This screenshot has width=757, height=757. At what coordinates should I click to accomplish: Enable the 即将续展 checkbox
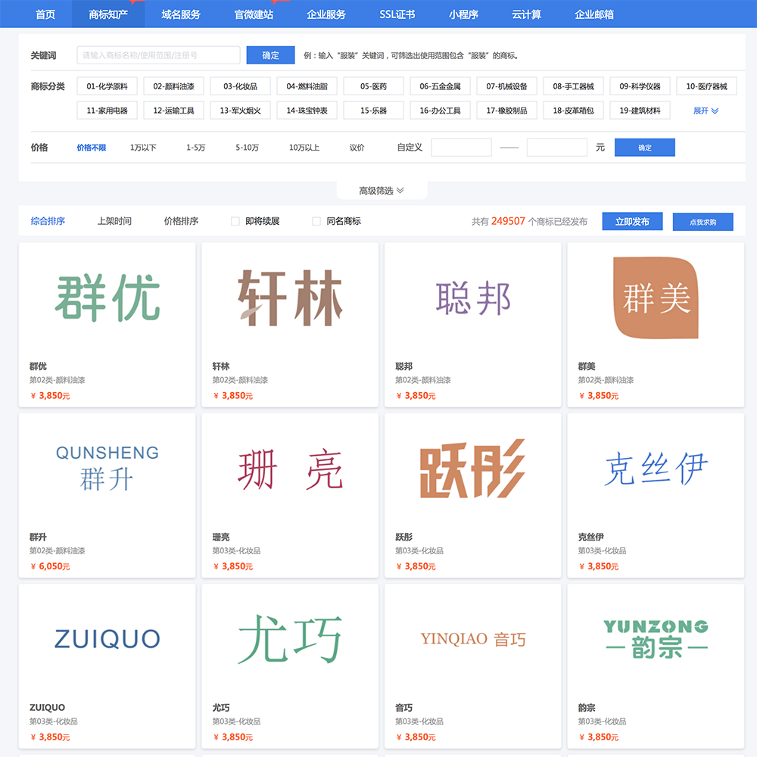(235, 221)
